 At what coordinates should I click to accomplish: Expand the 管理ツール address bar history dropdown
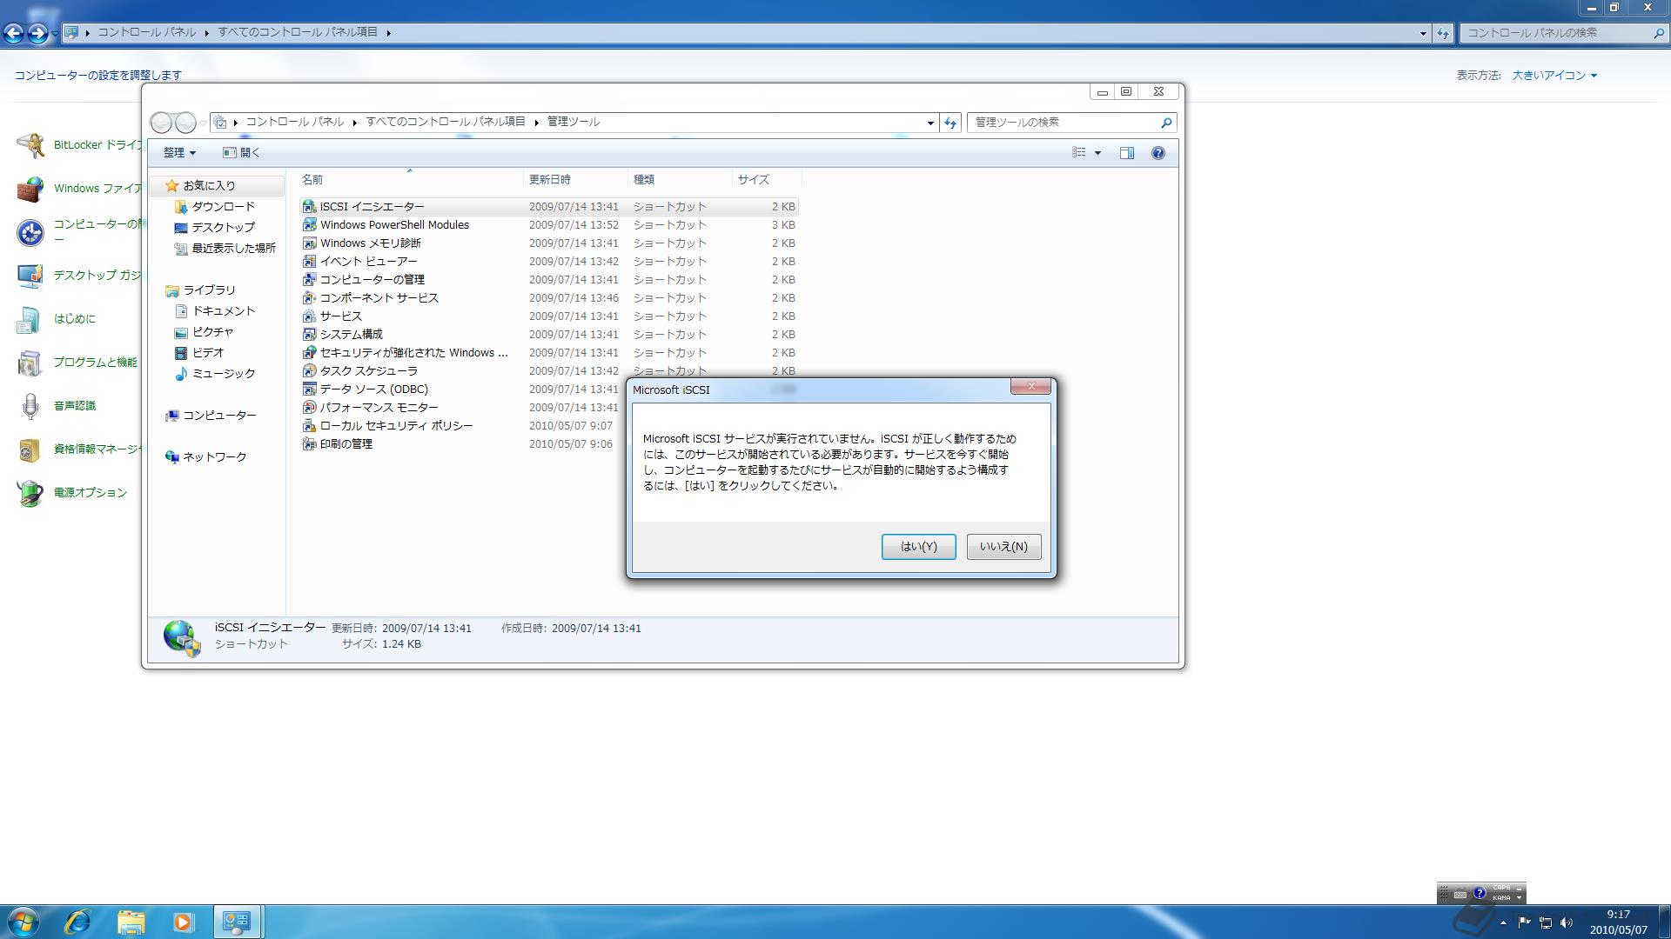(x=929, y=123)
